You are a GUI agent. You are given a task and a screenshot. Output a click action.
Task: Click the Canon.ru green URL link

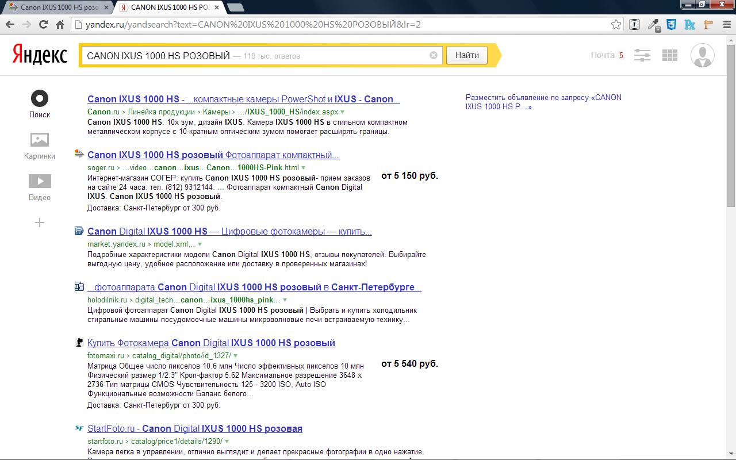point(103,112)
